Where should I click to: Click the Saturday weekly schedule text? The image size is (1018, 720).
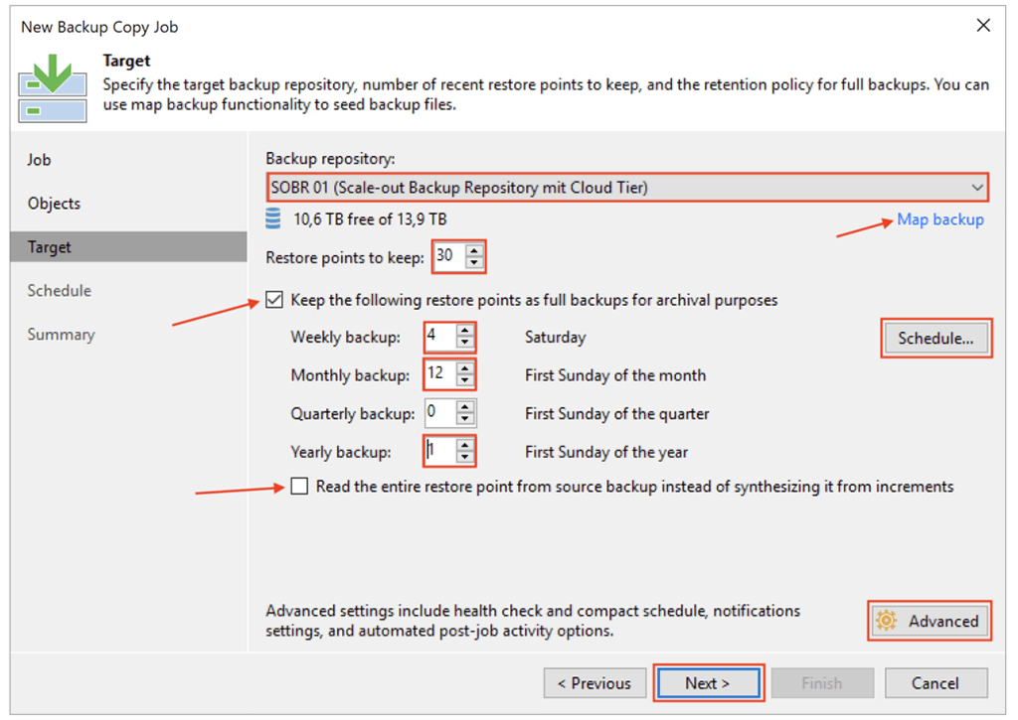(x=555, y=338)
